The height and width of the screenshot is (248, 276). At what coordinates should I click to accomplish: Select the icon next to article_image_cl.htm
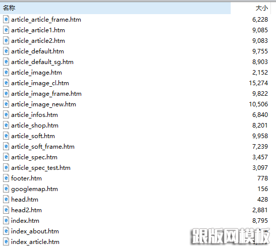[6, 83]
